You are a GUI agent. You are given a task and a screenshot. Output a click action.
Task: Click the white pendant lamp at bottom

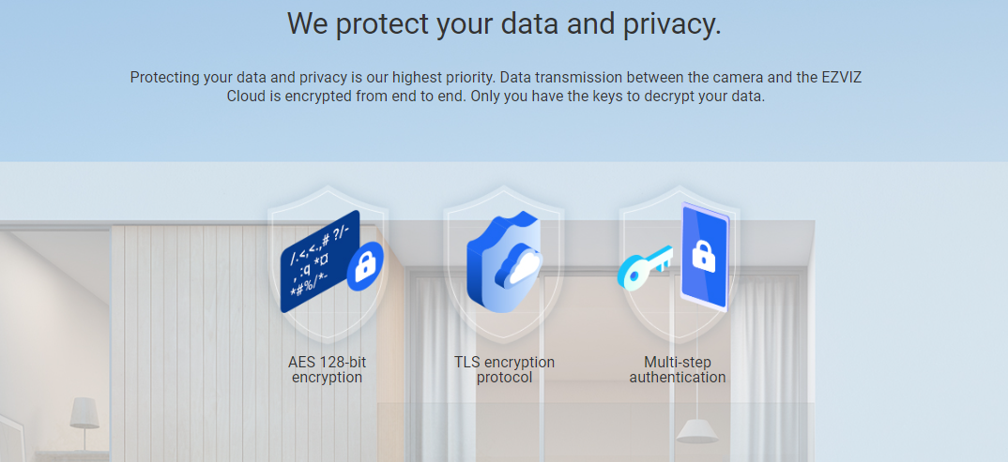[697, 432]
